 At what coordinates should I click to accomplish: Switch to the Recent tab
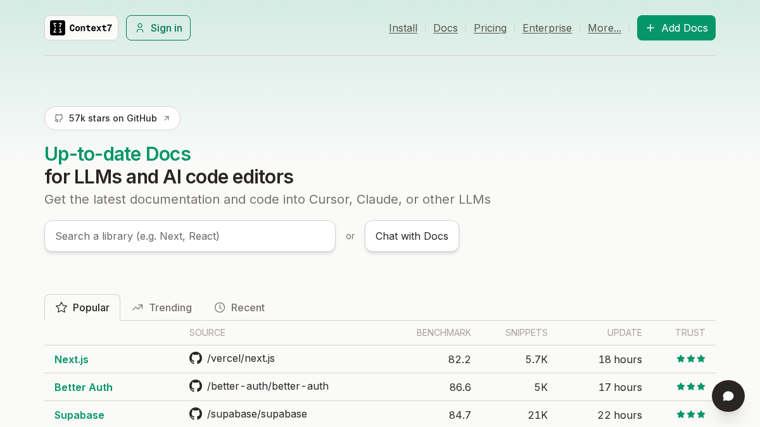tap(239, 307)
